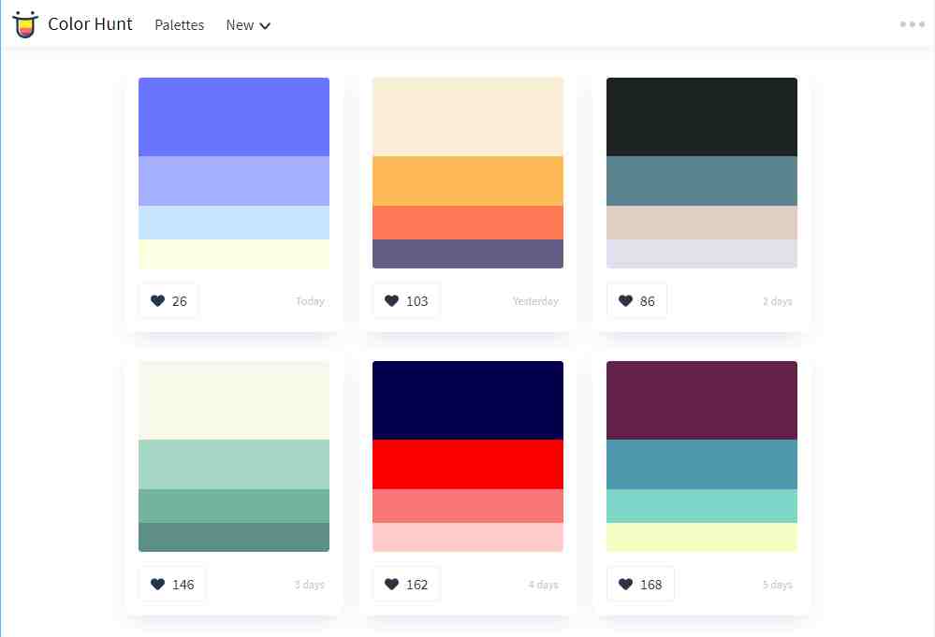Pick muted purple swatch in Yesterday palette
This screenshot has width=935, height=637.
tap(468, 253)
